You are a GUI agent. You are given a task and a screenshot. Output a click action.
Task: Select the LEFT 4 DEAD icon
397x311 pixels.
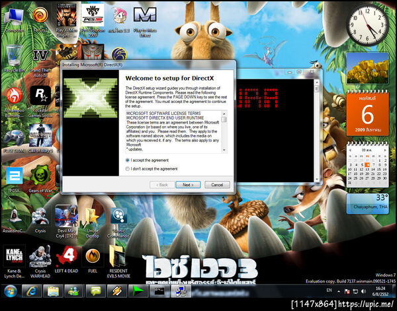(66, 259)
